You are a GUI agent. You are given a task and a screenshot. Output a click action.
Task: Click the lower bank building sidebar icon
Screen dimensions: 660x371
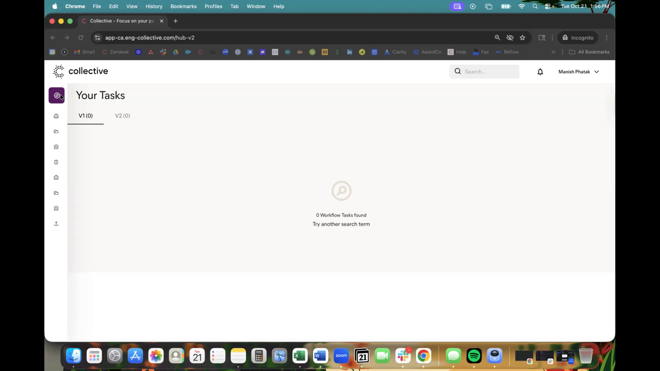pyautogui.click(x=56, y=208)
